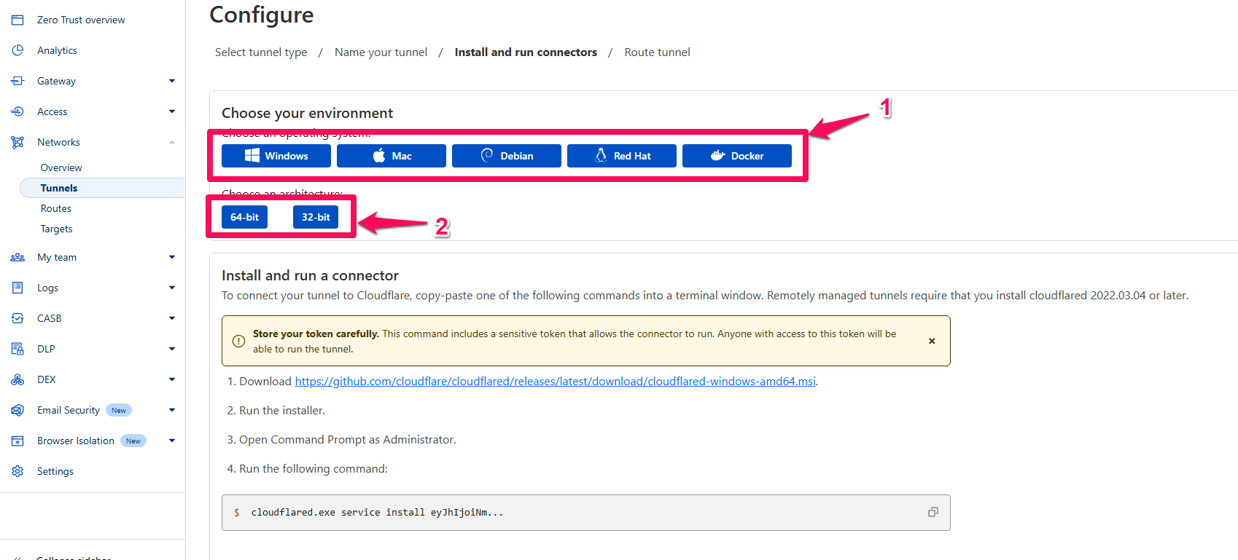Click the Gateway sidebar icon

tap(17, 81)
